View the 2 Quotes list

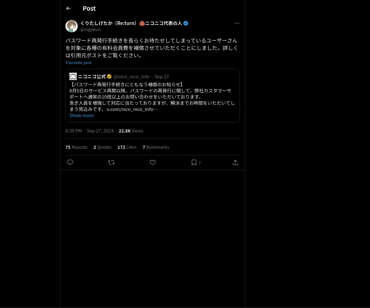(102, 147)
